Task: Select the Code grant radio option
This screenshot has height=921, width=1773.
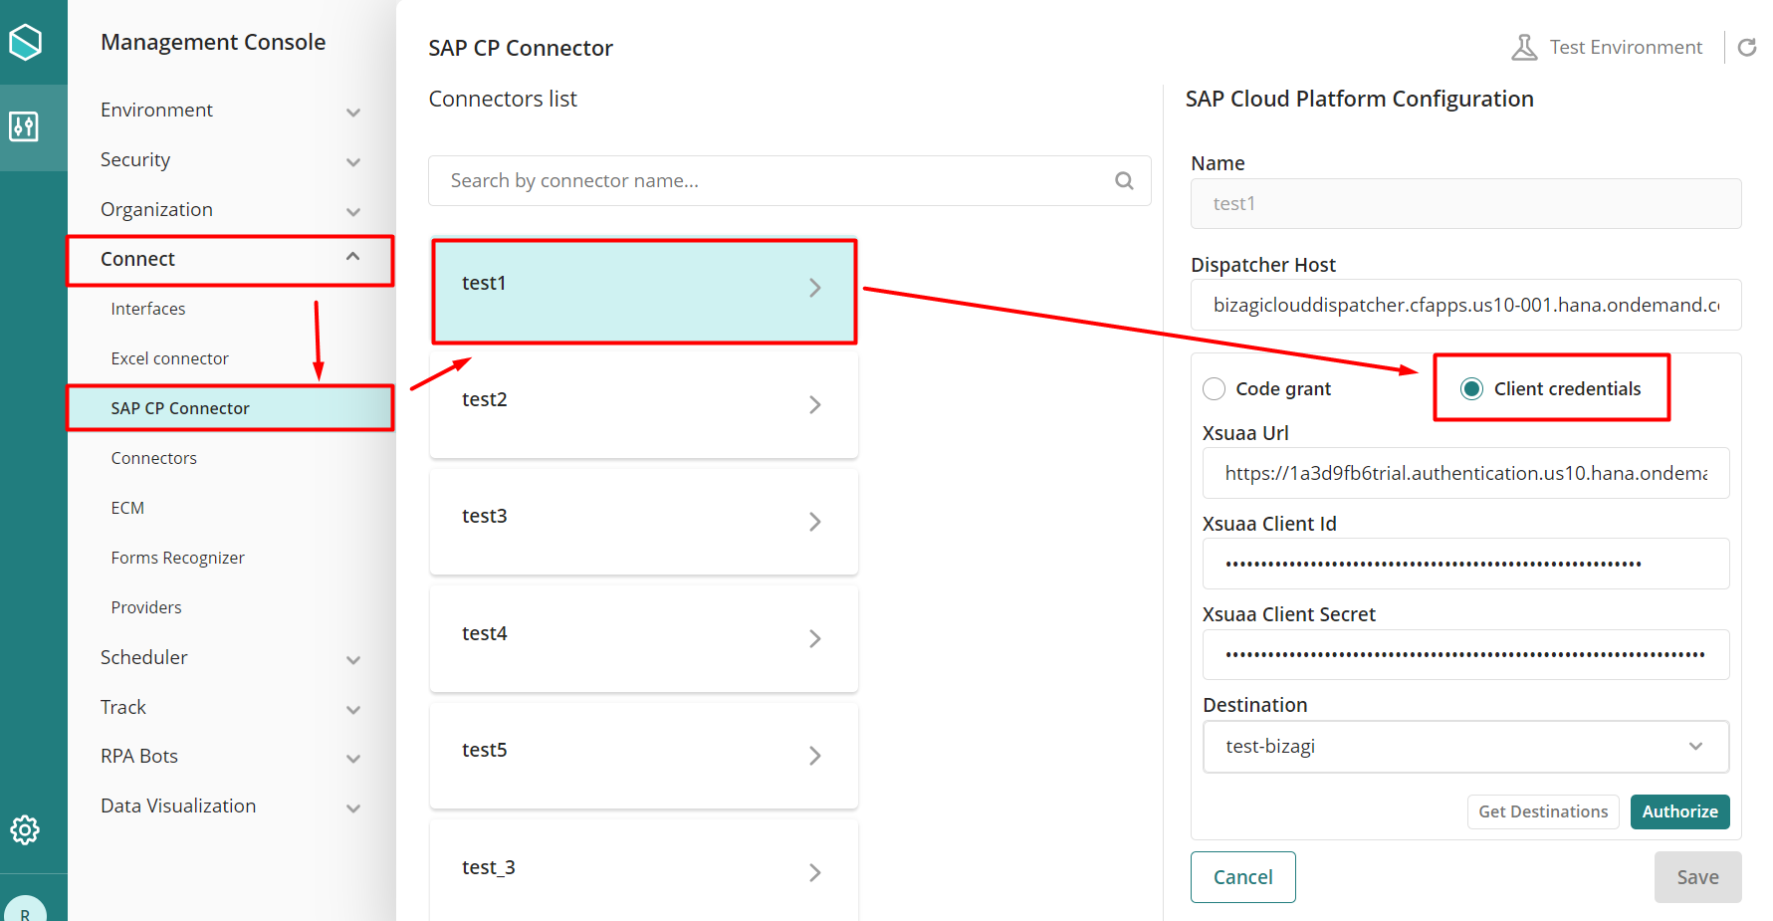Action: 1214,388
